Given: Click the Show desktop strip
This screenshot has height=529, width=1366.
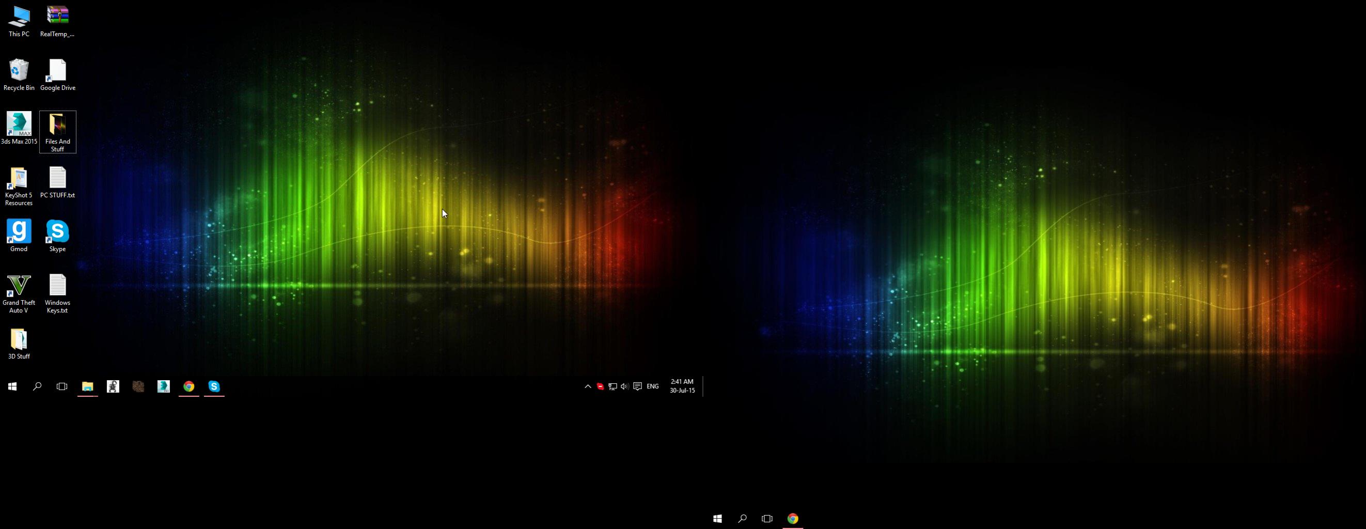Looking at the screenshot, I should tap(703, 386).
